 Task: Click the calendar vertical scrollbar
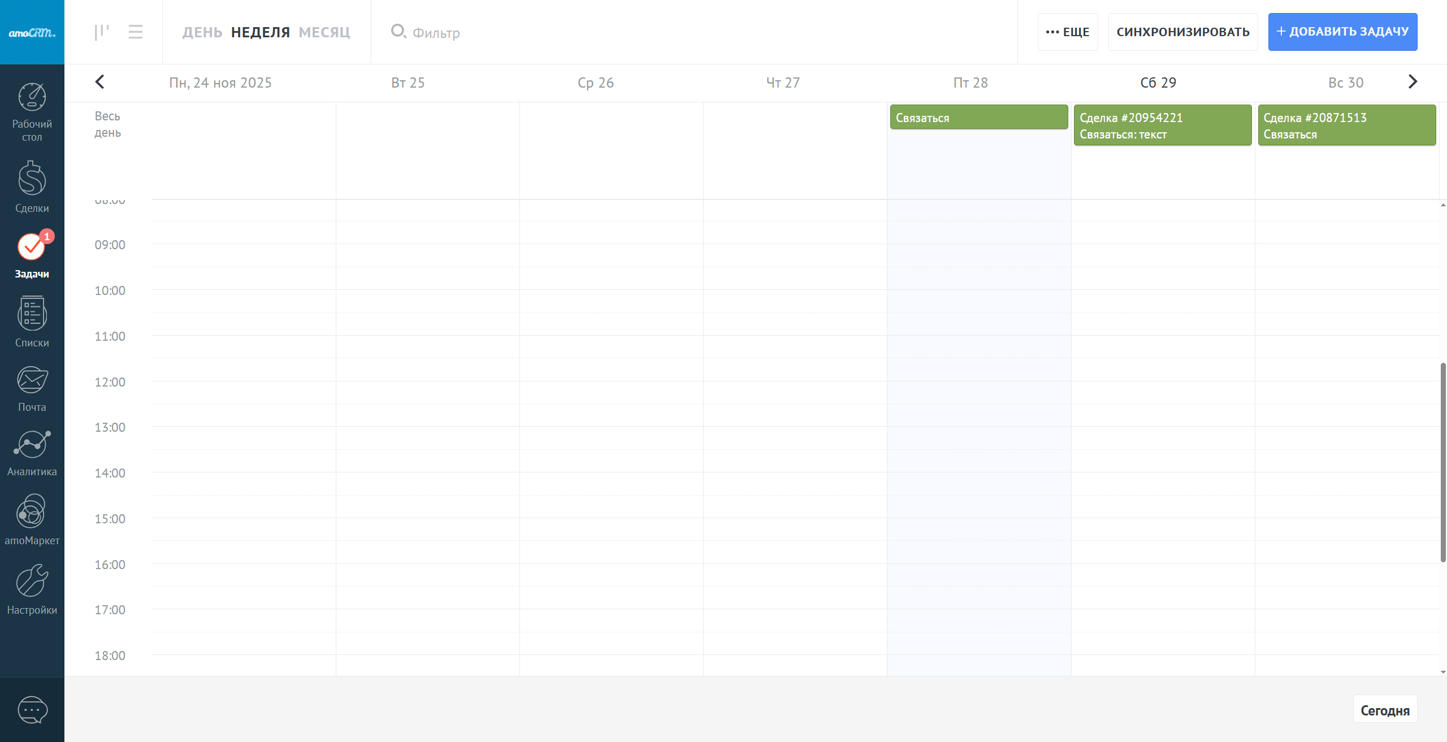(1442, 462)
